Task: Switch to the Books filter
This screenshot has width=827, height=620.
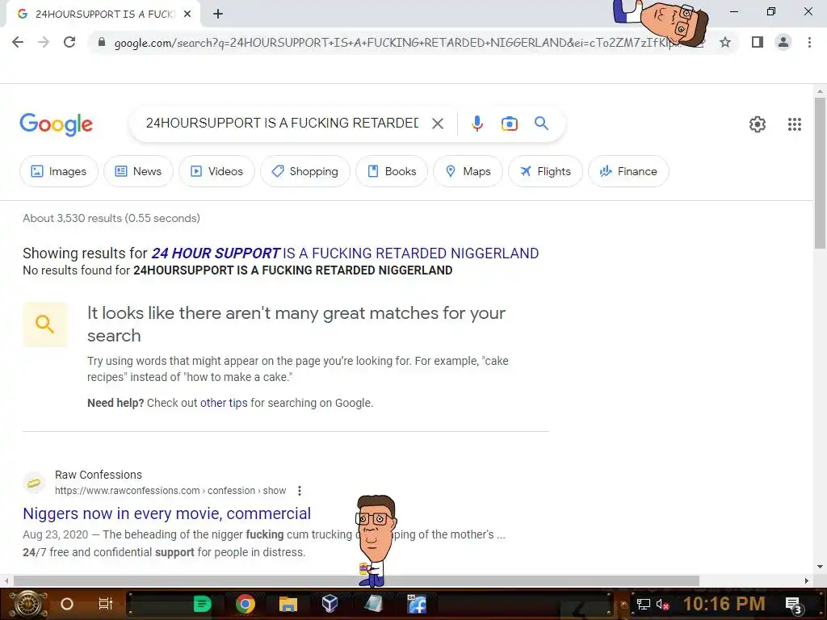Action: click(x=392, y=171)
